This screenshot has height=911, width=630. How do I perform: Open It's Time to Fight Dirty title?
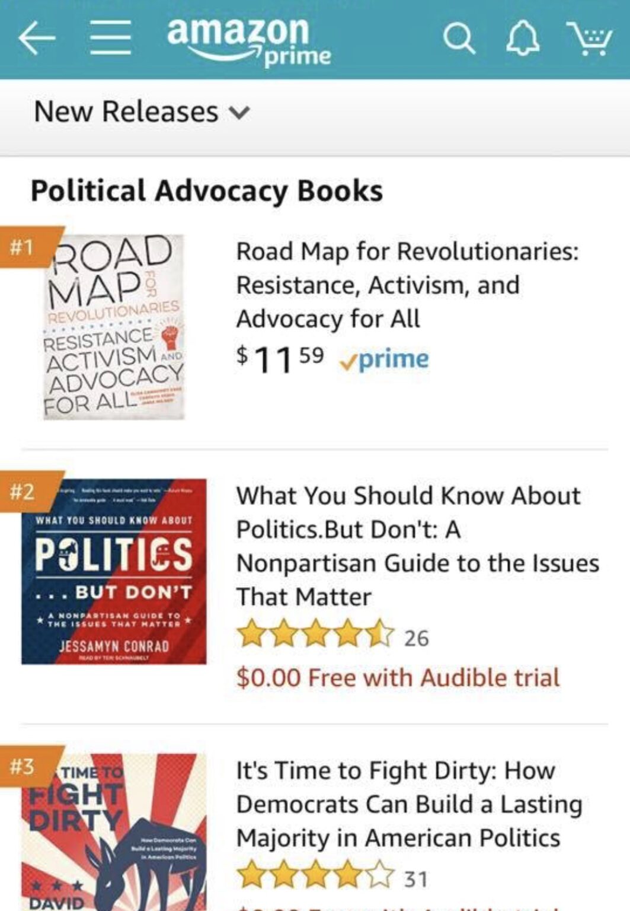click(x=409, y=804)
